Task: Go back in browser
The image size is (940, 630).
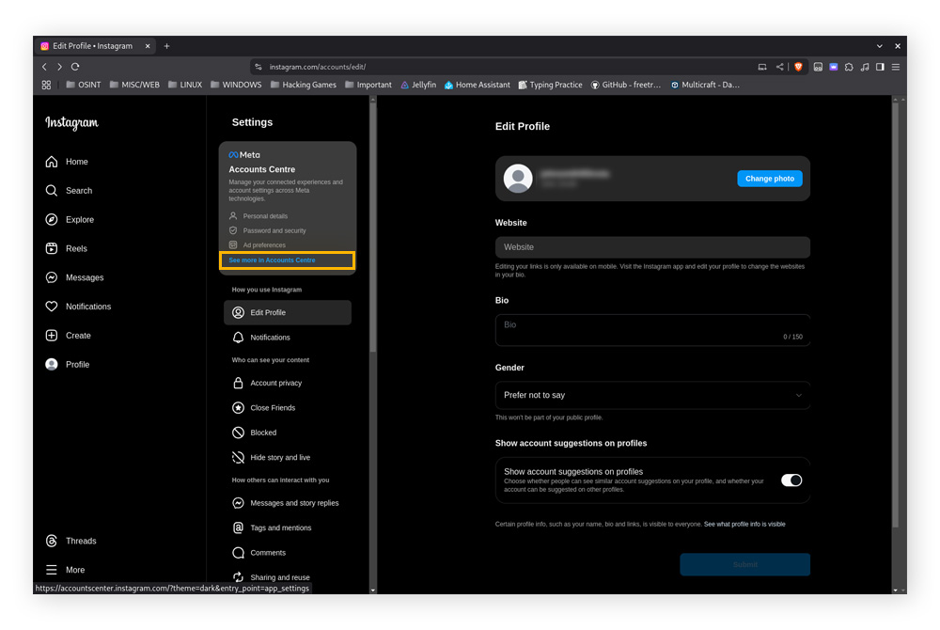Action: [44, 67]
